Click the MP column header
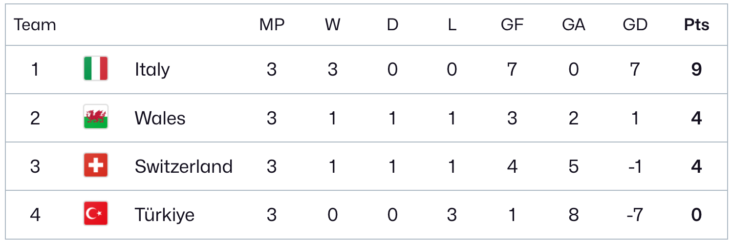This screenshot has height=244, width=732. click(272, 25)
